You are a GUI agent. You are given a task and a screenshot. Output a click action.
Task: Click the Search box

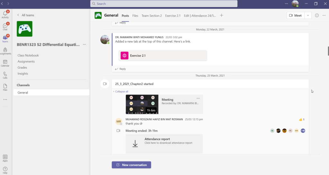(164, 4)
